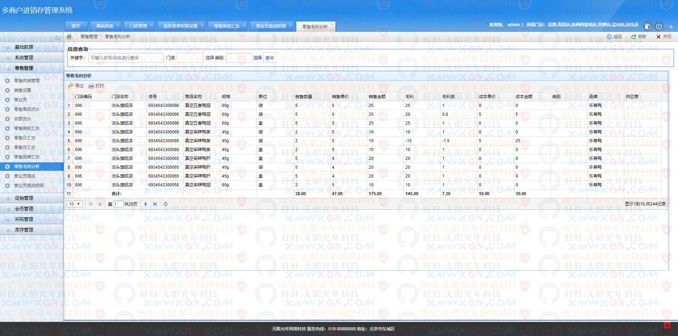This screenshot has width=678, height=336.
Task: Sort by the 货号 column header
Action: (x=165, y=97)
